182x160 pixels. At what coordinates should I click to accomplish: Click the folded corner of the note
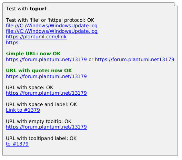176,4
